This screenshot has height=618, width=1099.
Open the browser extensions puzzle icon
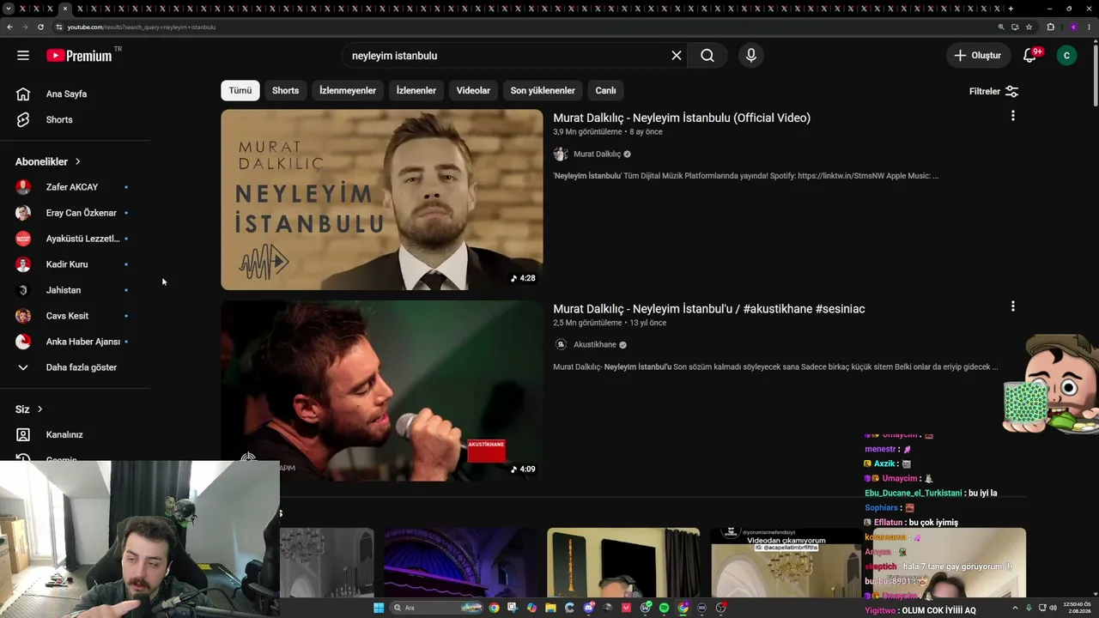click(x=1050, y=27)
